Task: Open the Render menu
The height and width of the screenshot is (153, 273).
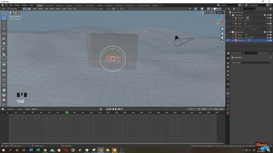Action: 17,5
